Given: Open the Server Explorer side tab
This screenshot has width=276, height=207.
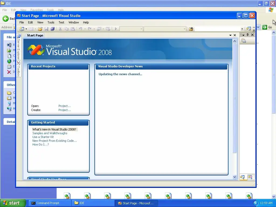Looking at the screenshot, I should 19,47.
